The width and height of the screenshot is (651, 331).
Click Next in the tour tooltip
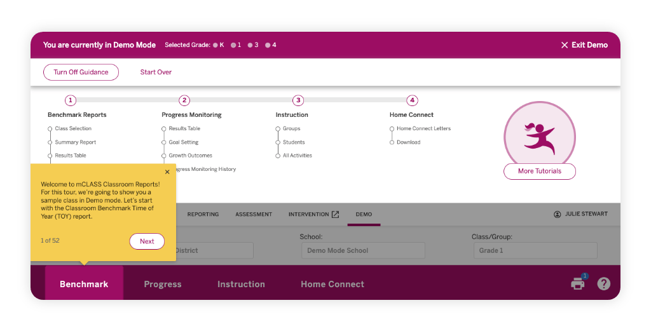point(147,241)
